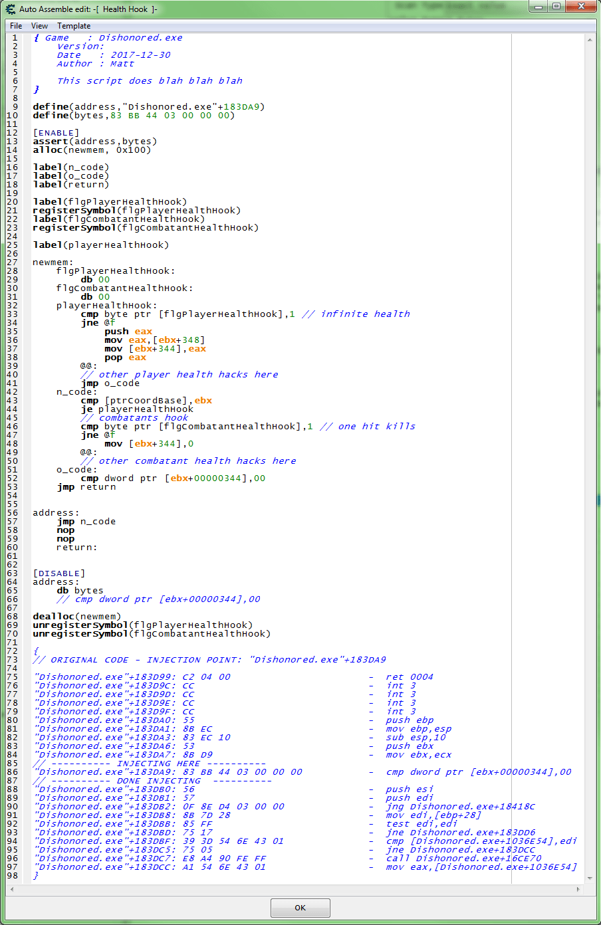Click the 'define(bytes,83 BB 44 03 00 00 00)' line

[134, 116]
